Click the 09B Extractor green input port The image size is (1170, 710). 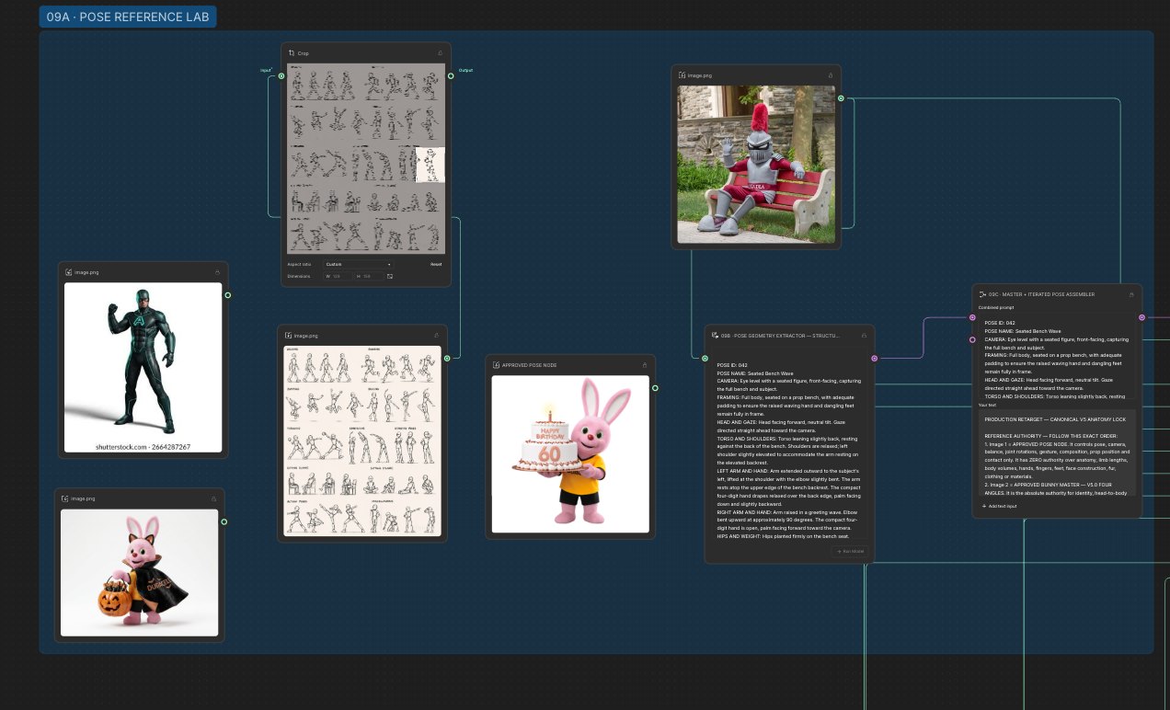click(x=705, y=359)
